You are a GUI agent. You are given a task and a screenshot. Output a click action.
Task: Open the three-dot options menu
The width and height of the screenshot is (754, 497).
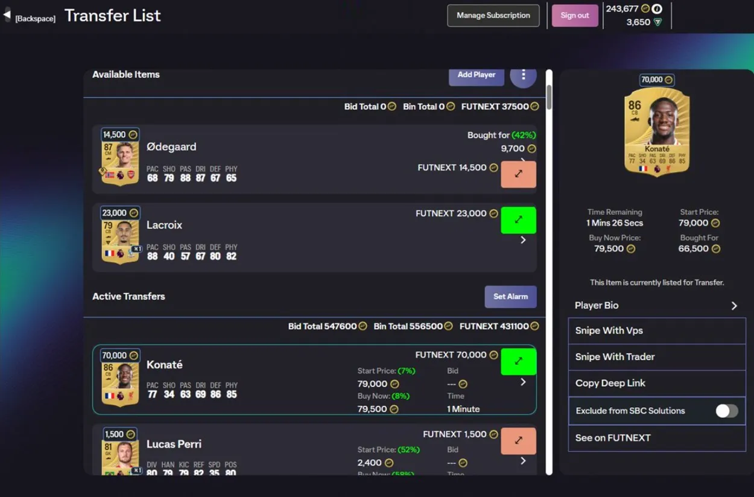click(x=523, y=75)
